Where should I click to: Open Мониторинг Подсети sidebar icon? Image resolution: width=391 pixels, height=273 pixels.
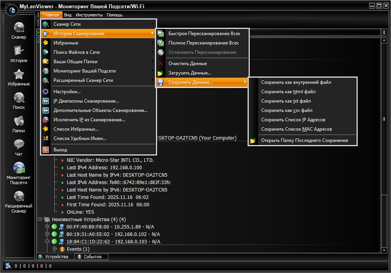coord(19,168)
